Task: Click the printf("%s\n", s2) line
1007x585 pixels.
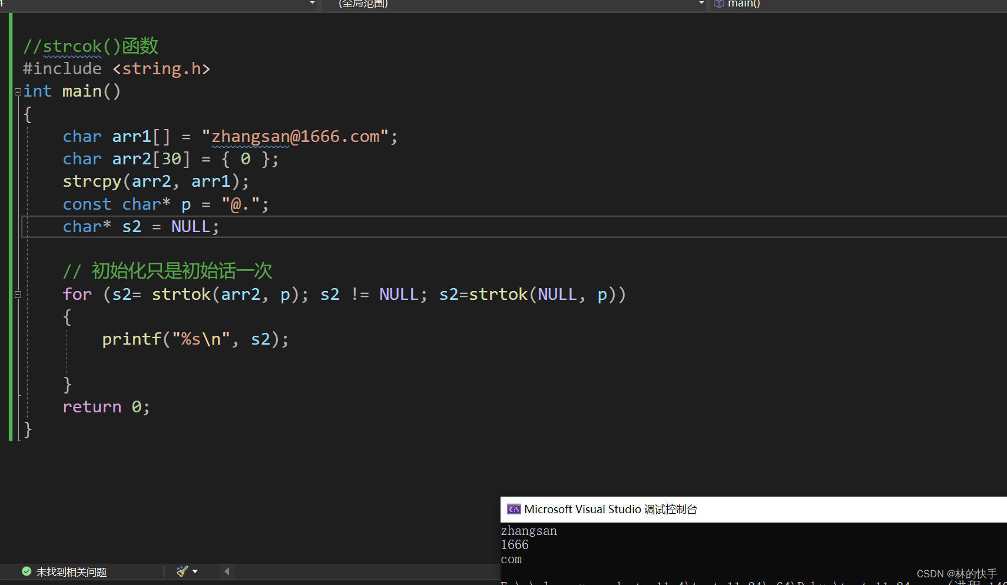Action: pos(196,339)
